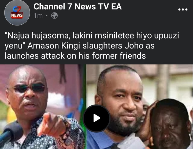This screenshot has width=193, height=149.
Task: Play the video with the play button
Action: 96,118
